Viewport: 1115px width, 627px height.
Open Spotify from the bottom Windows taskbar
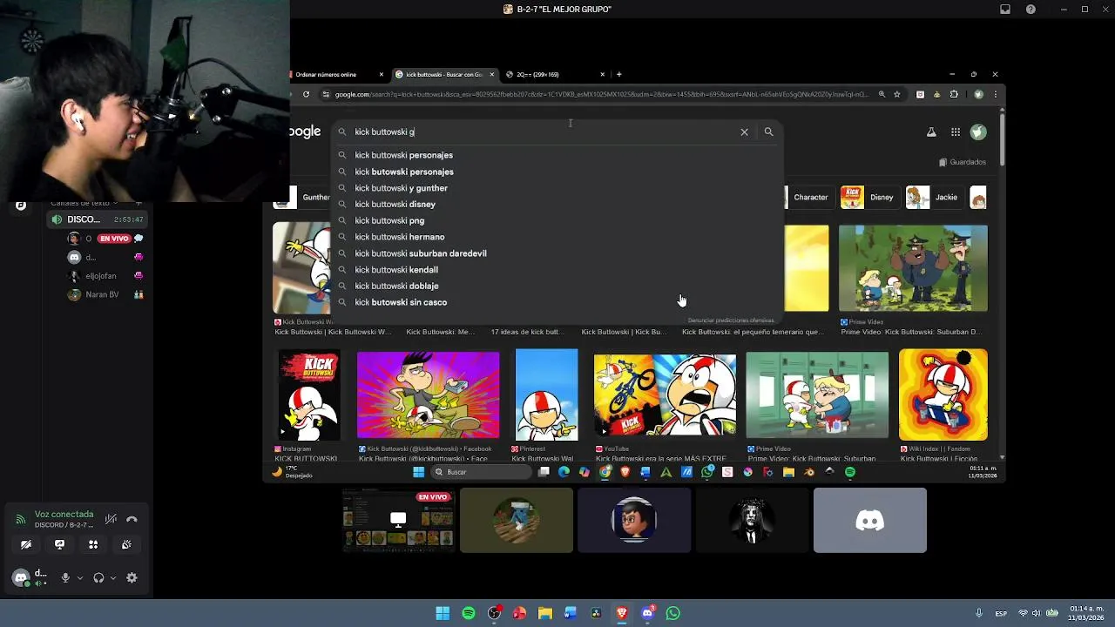click(x=469, y=613)
